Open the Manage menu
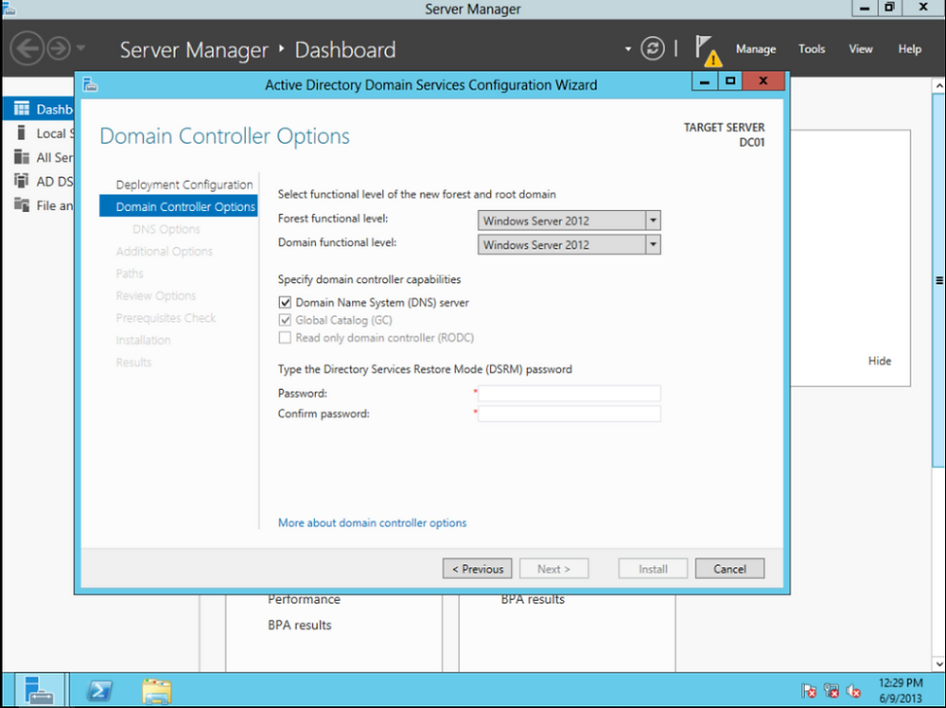This screenshot has height=708, width=946. [x=755, y=49]
